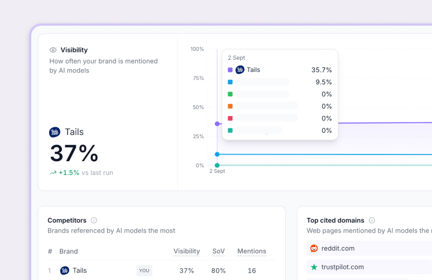Screen dimensions: 432x280
Task: Click the 100% y-axis label
Action: pyautogui.click(x=197, y=49)
